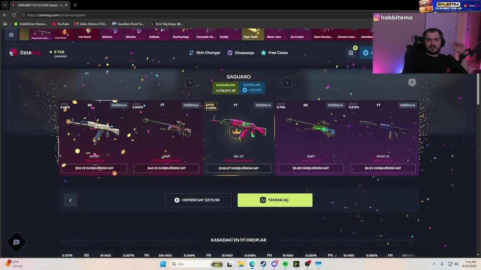481x270 pixels.
Task: Click the Neon Revolution drop in the live feed
Action: (x=323, y=34)
